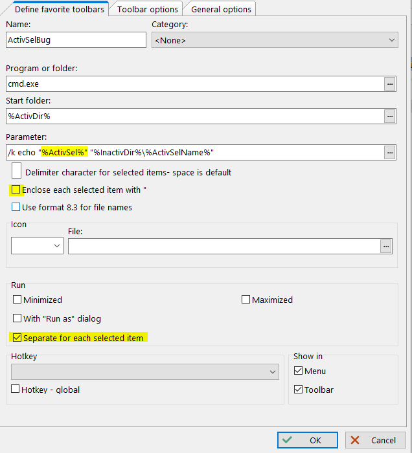Open the General options tab
This screenshot has width=412, height=453.
point(221,9)
